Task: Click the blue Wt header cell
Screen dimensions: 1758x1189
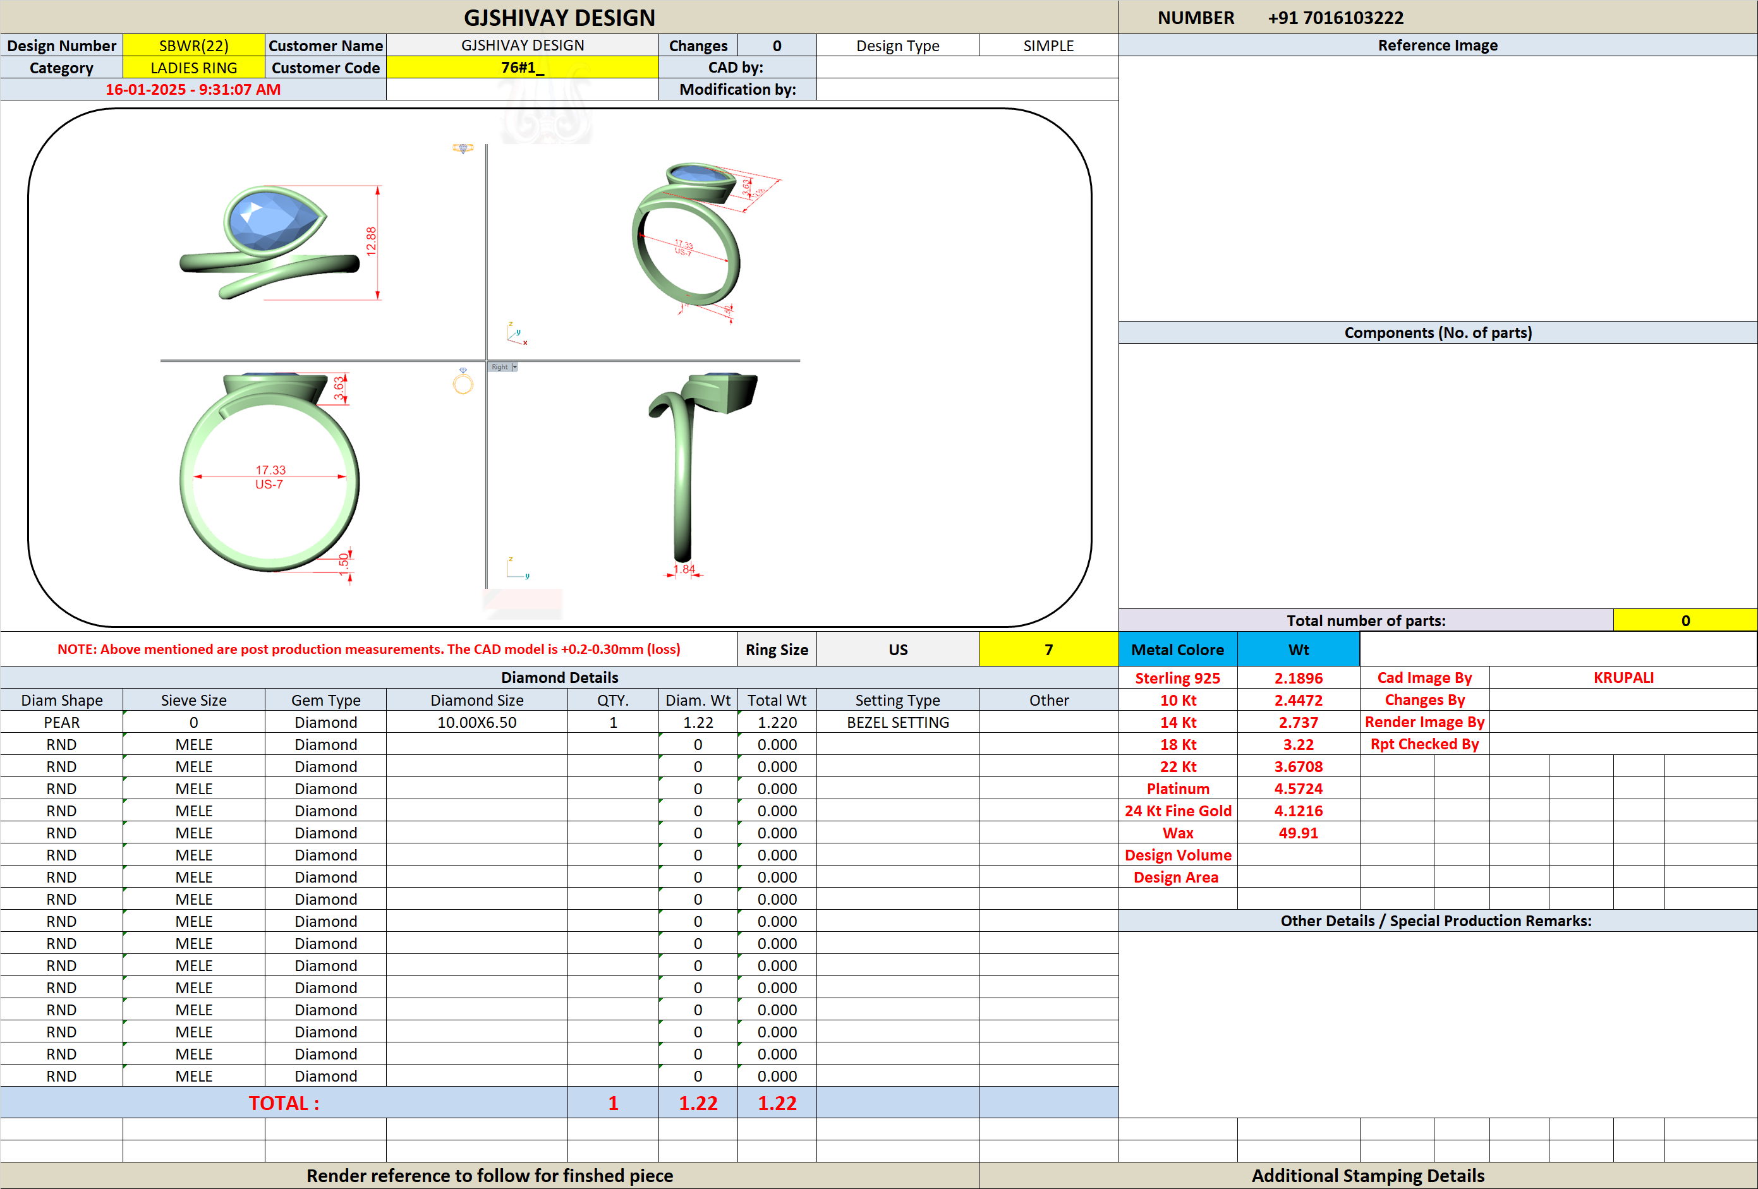Action: click(1299, 649)
